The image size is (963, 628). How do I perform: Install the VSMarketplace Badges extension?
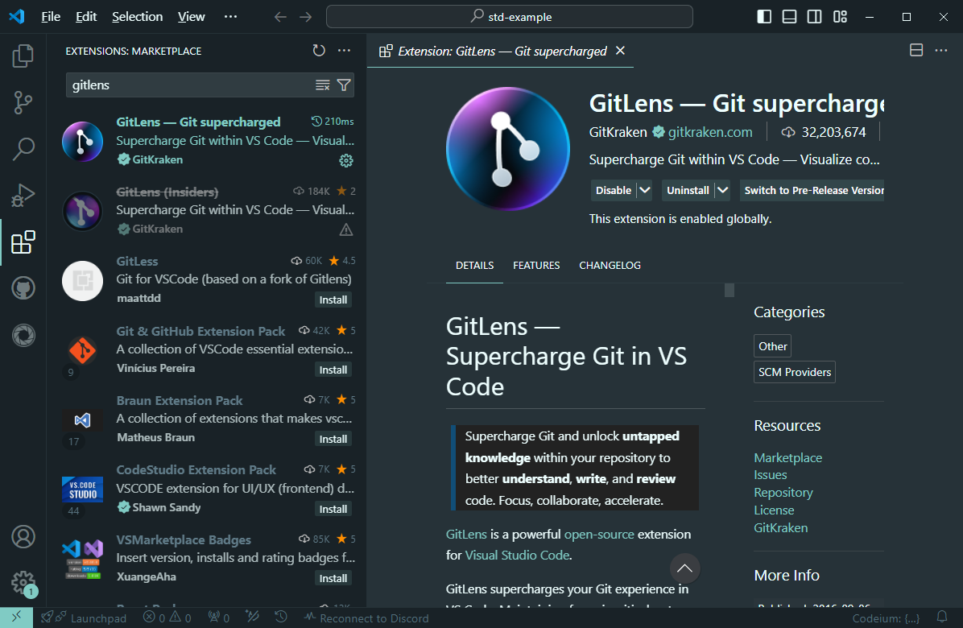click(333, 578)
